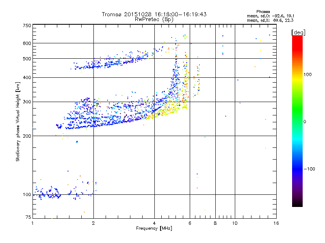Click the colorbar tick label '-100'
The width and height of the screenshot is (325, 243).
click(310, 169)
